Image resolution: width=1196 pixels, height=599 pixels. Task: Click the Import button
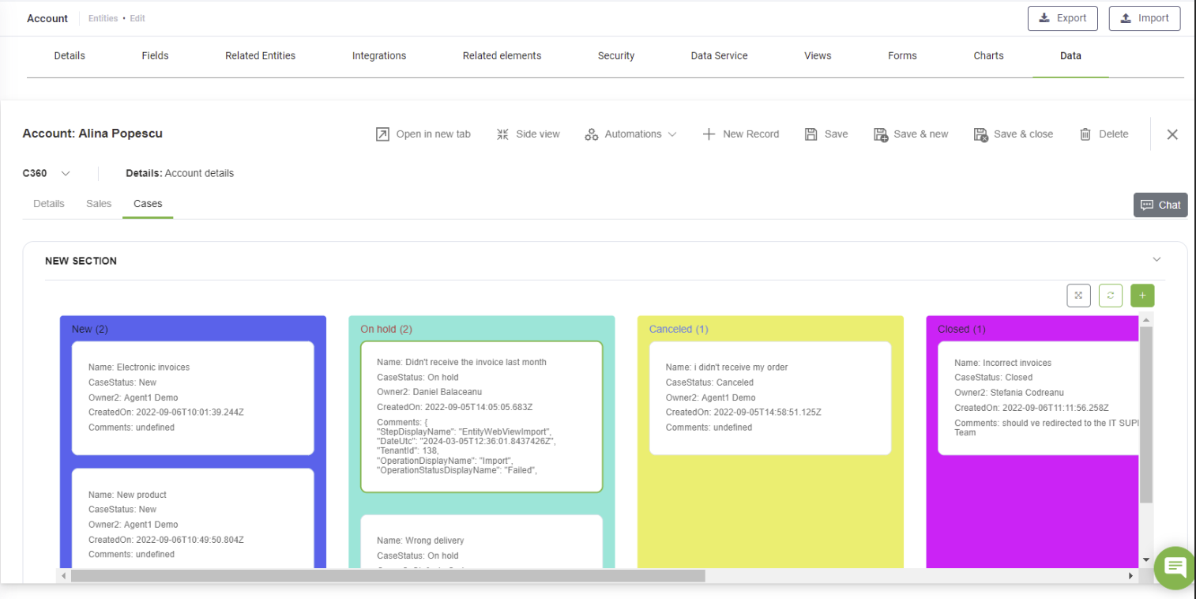pos(1144,18)
